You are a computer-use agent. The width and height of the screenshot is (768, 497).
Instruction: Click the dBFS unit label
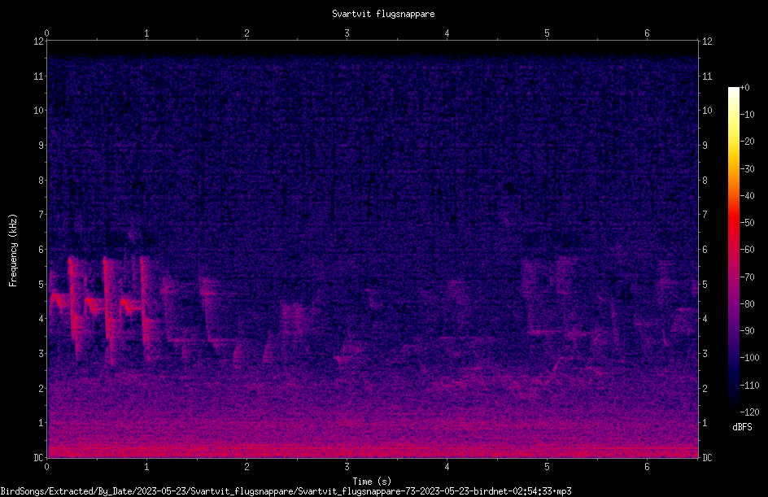[742, 427]
